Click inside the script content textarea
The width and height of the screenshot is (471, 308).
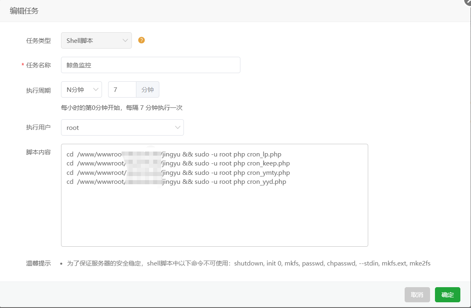coord(215,195)
